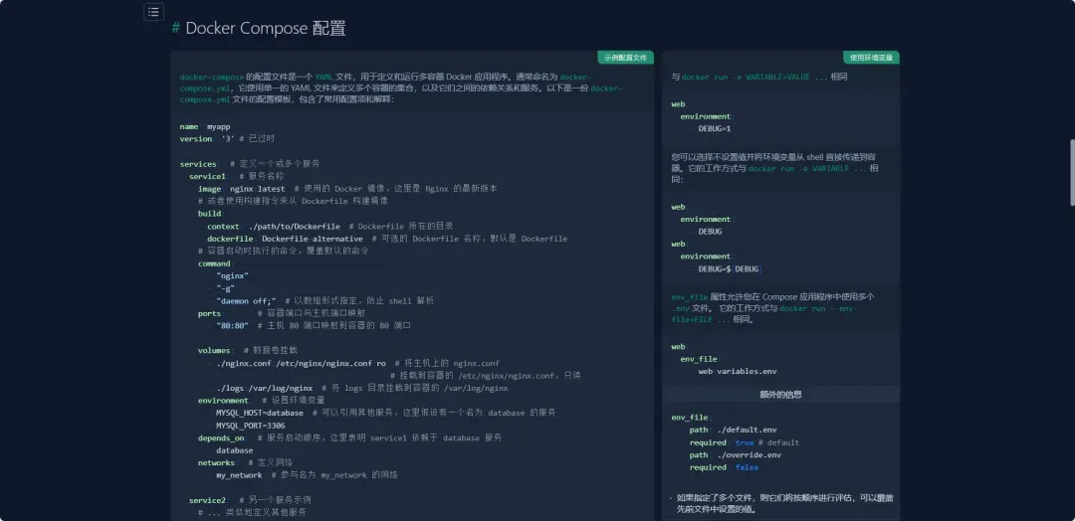Viewport: 1075px width, 521px height.
Task: Click the "nginx" command list entry
Action: tap(232, 275)
